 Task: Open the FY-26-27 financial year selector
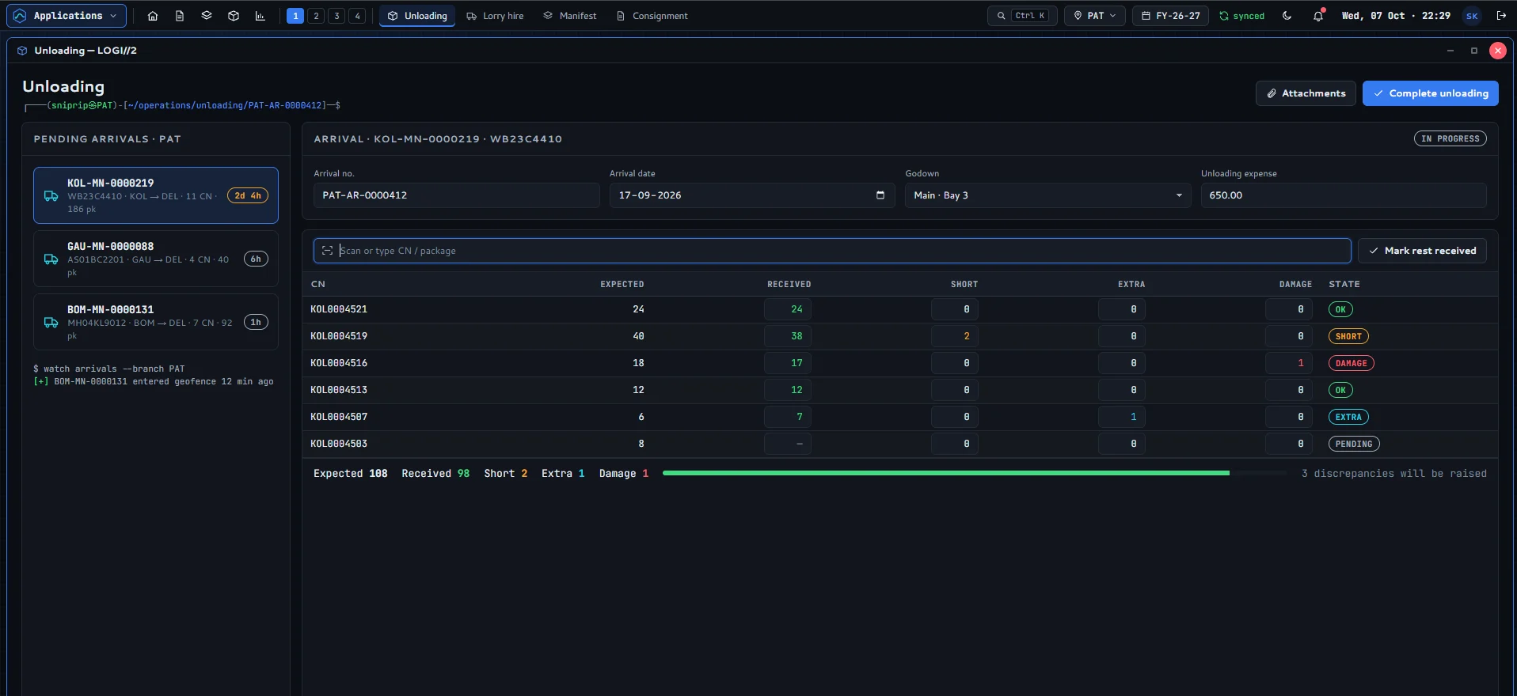tap(1170, 16)
